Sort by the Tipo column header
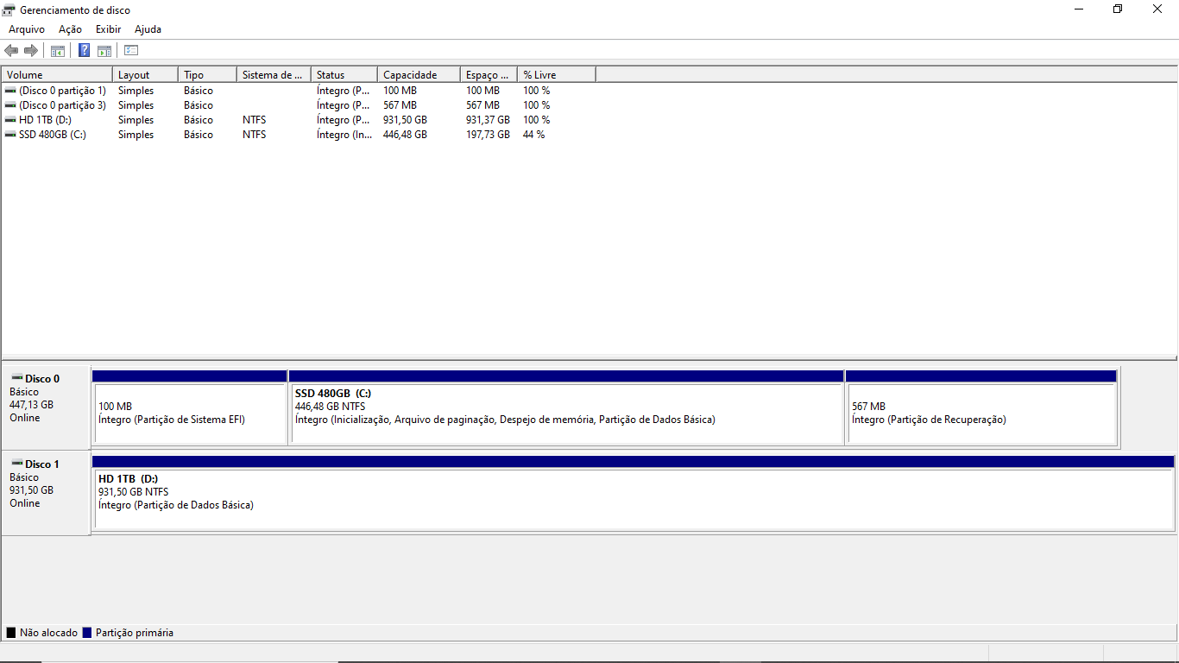Image resolution: width=1179 pixels, height=663 pixels. [207, 75]
